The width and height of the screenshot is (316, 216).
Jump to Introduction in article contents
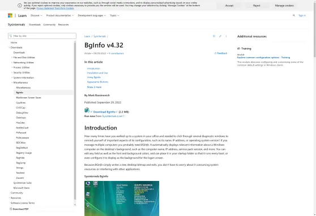[x=93, y=68]
